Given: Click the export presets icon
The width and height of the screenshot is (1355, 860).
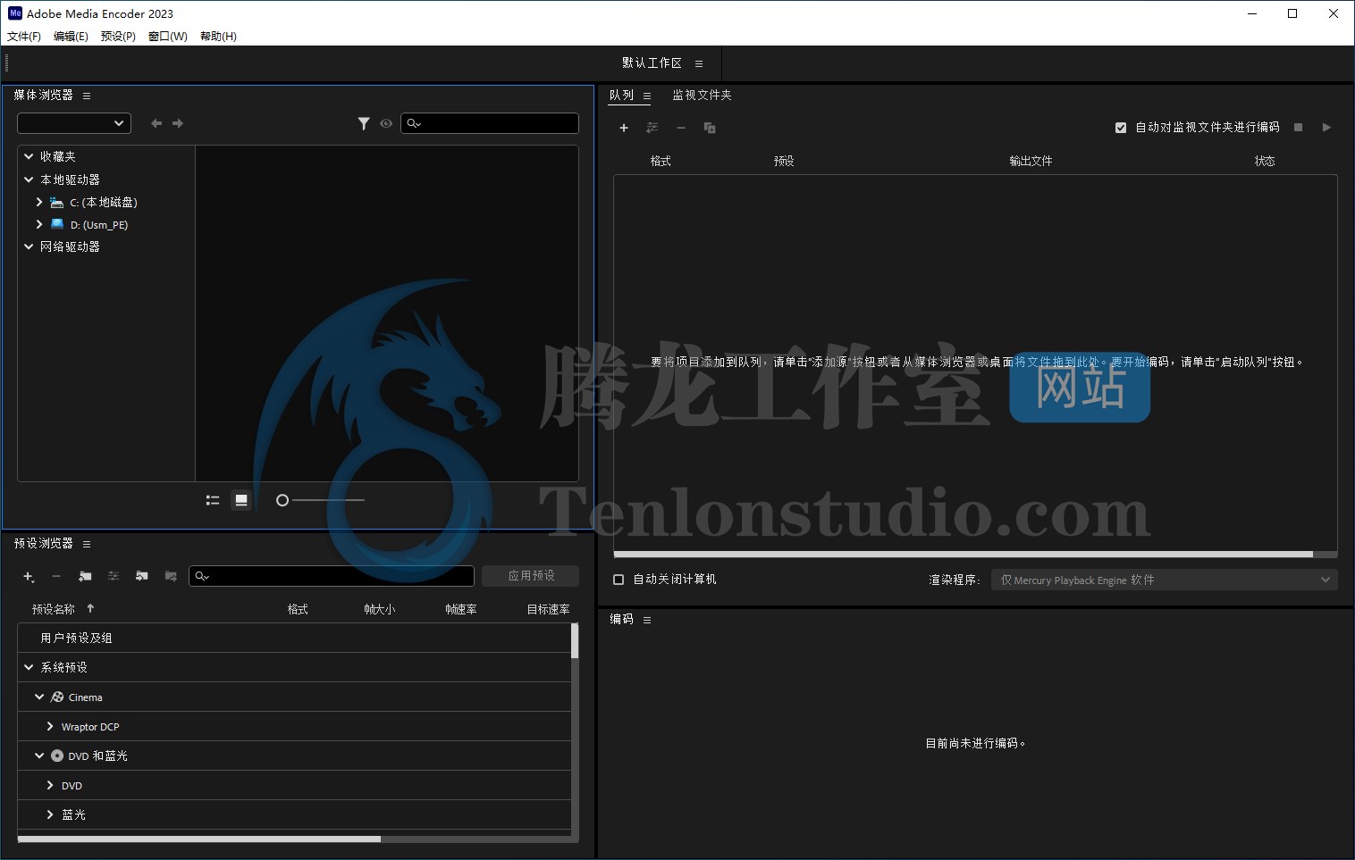Looking at the screenshot, I should 171,577.
